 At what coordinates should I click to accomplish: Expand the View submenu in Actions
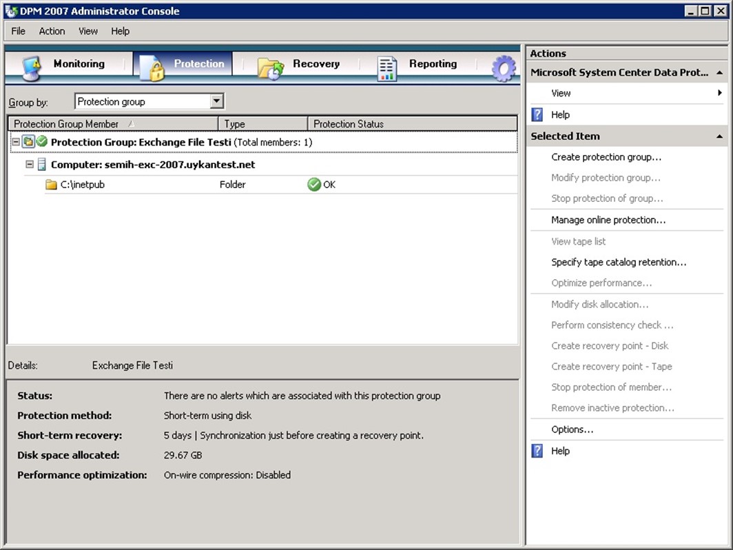click(x=719, y=93)
